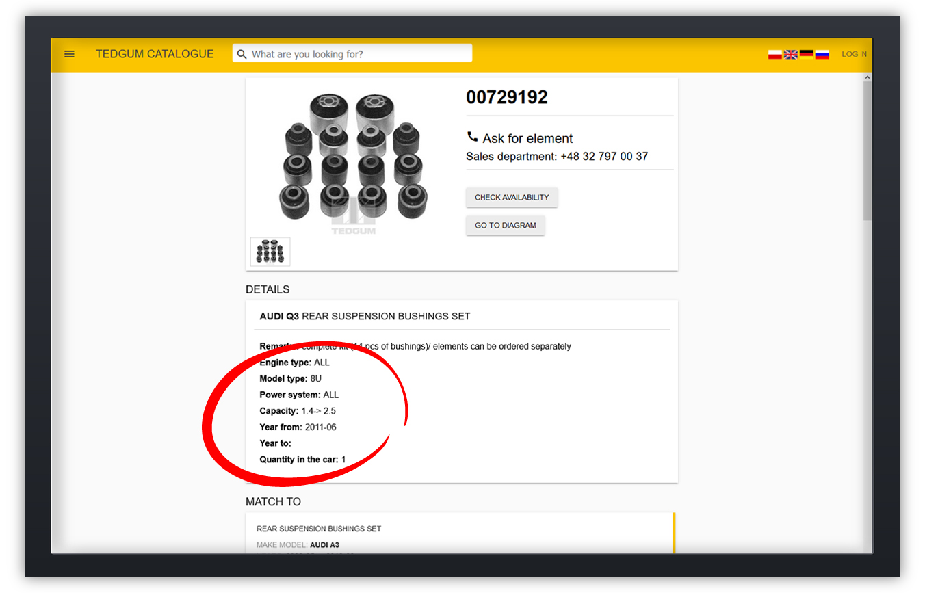Click the MATCH TO section heading

[273, 501]
